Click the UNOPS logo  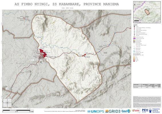pos(96,111)
